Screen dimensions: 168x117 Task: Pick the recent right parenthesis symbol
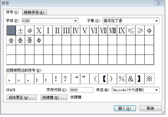tap(113, 79)
